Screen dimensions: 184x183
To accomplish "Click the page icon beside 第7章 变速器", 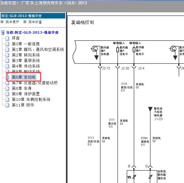I will coord(7,83).
